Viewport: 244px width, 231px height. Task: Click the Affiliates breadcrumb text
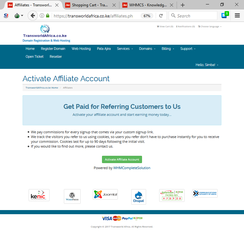(68, 88)
